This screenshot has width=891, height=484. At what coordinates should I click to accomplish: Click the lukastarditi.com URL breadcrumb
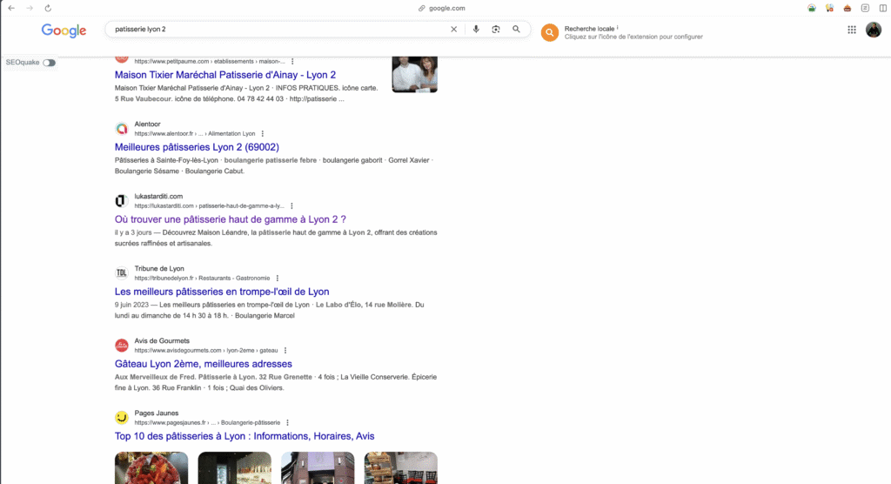click(209, 206)
